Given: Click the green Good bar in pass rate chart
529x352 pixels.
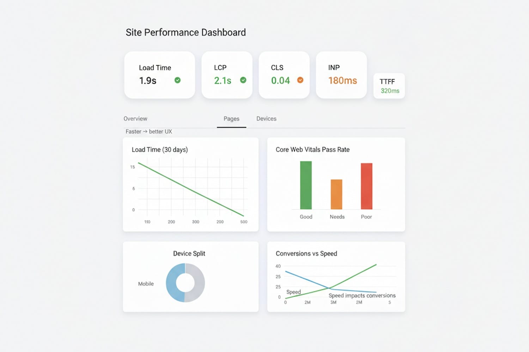Looking at the screenshot, I should 306,185.
